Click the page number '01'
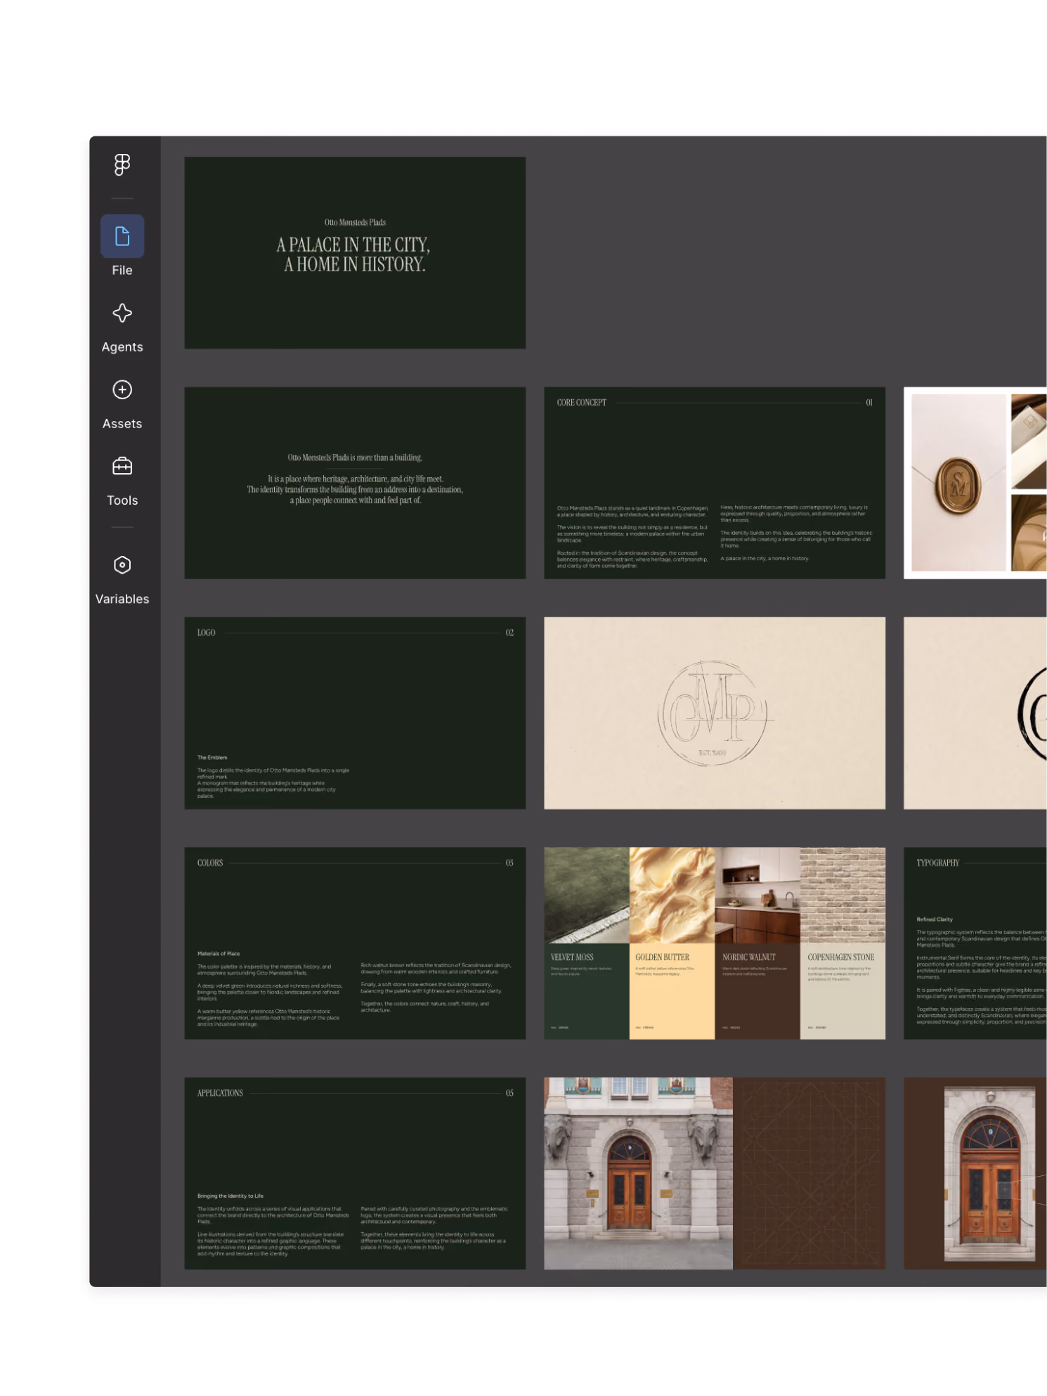This screenshot has height=1396, width=1047. 869,403
